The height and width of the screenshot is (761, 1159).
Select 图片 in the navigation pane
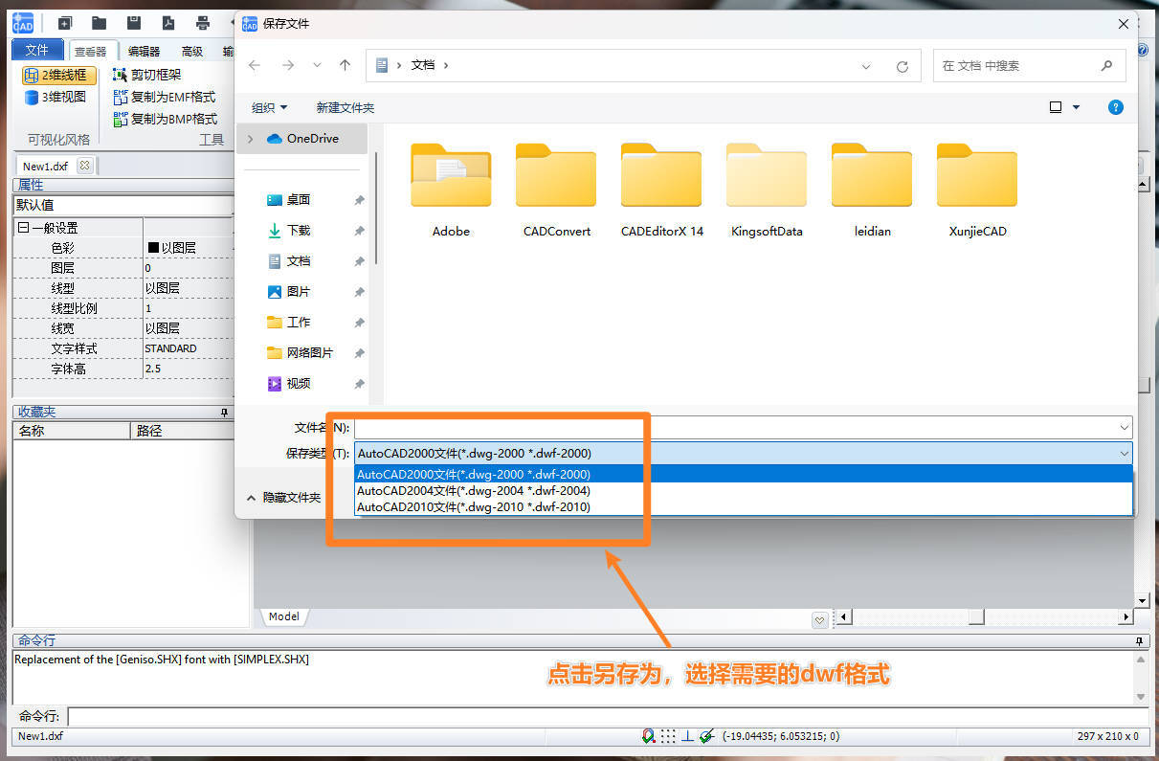[x=299, y=291]
